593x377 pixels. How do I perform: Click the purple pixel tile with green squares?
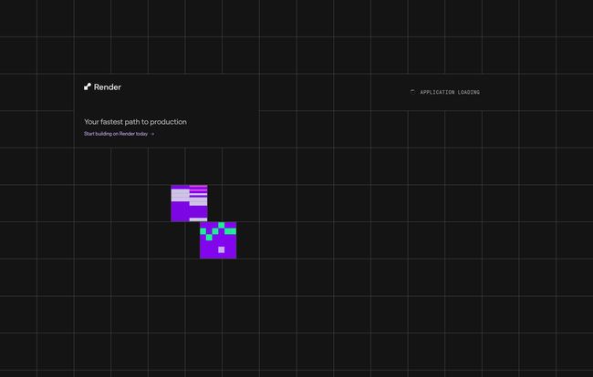pos(218,240)
